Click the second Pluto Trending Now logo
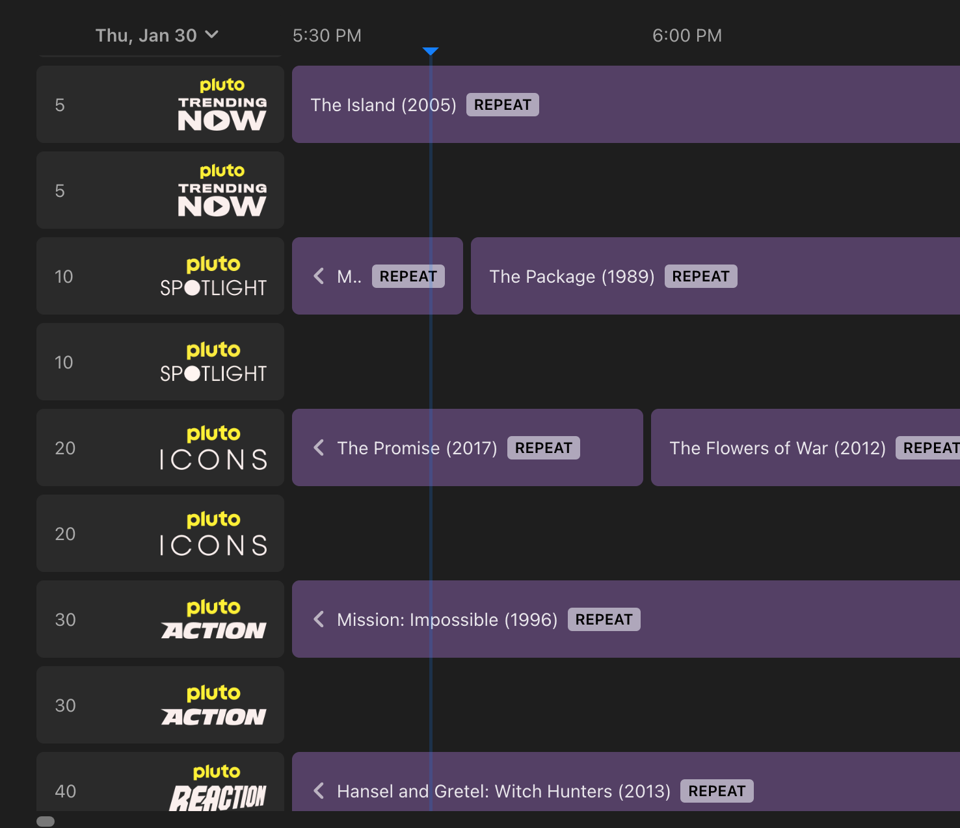This screenshot has height=828, width=960. [x=222, y=190]
